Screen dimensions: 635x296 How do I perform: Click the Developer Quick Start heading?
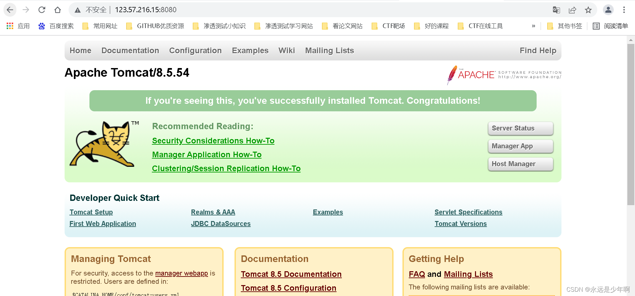pyautogui.click(x=115, y=198)
